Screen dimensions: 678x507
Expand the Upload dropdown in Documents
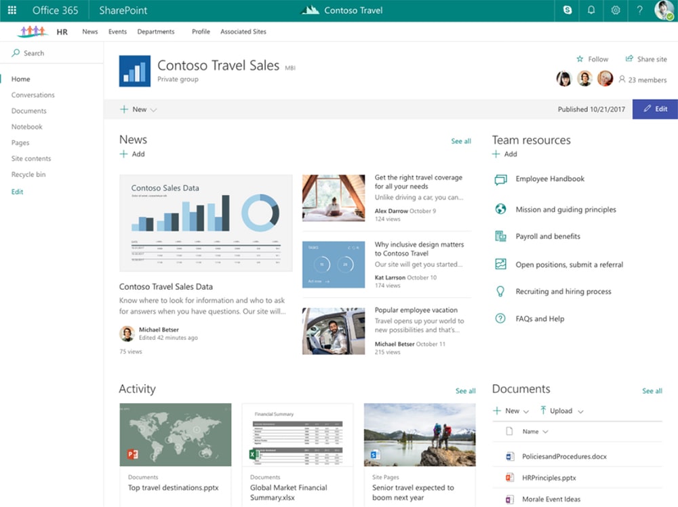tap(581, 411)
